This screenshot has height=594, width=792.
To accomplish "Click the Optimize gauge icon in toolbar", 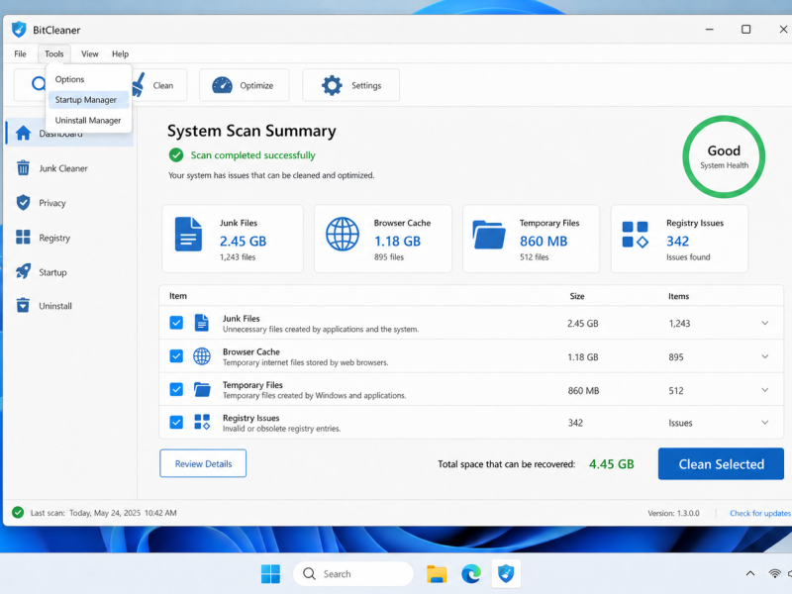I will click(222, 85).
